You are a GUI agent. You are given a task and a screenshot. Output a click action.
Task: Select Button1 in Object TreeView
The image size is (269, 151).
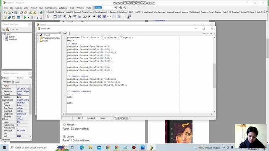tap(12, 36)
